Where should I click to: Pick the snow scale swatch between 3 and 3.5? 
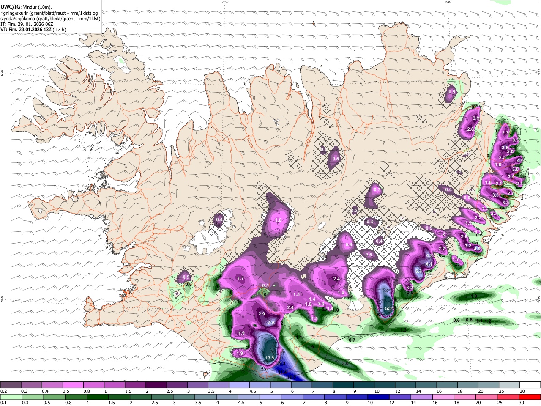197,385
